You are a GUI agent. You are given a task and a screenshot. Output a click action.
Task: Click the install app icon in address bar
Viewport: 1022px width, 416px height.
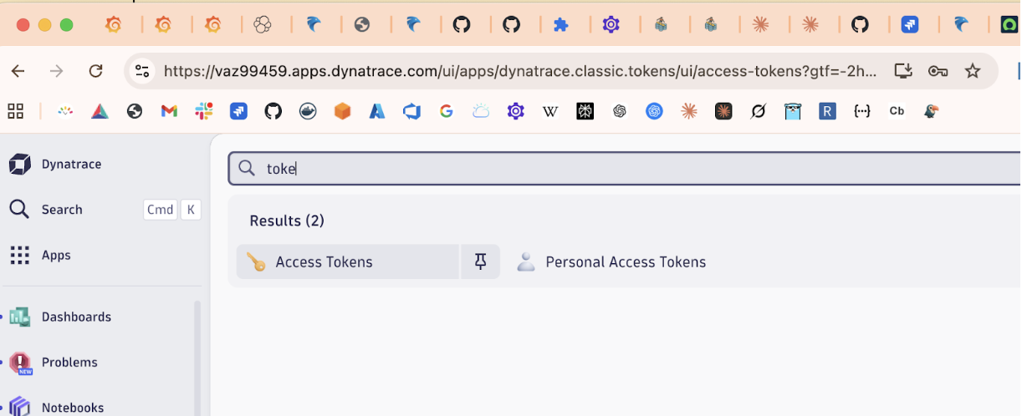click(903, 71)
